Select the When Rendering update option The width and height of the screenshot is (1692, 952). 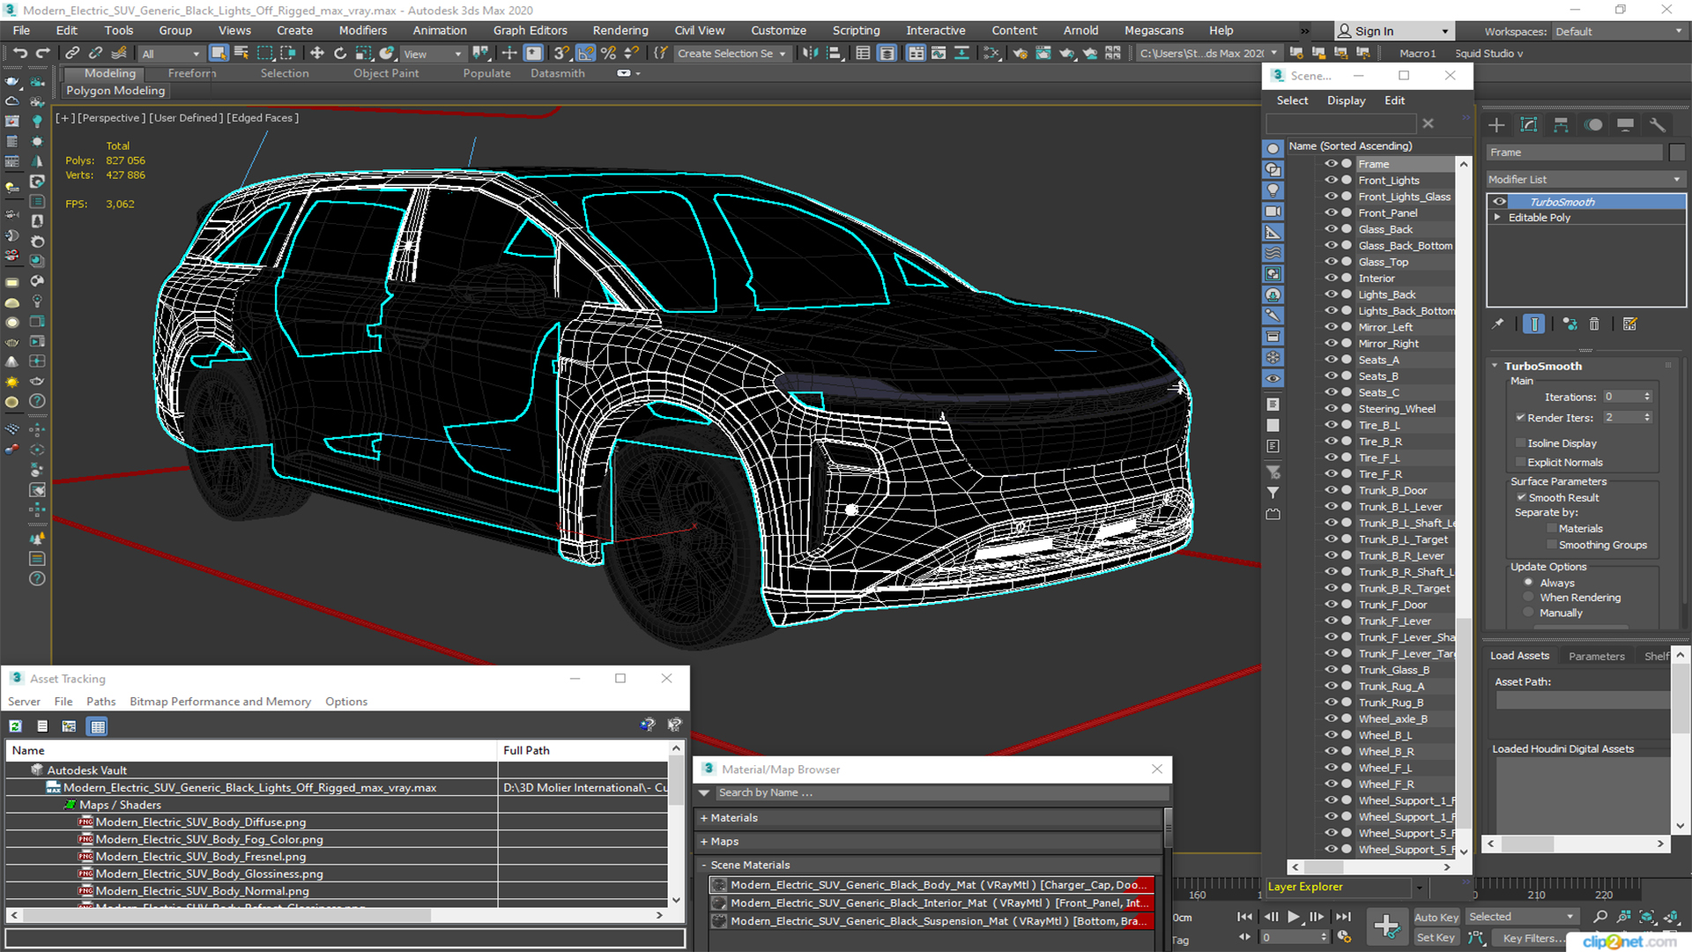[1529, 598]
